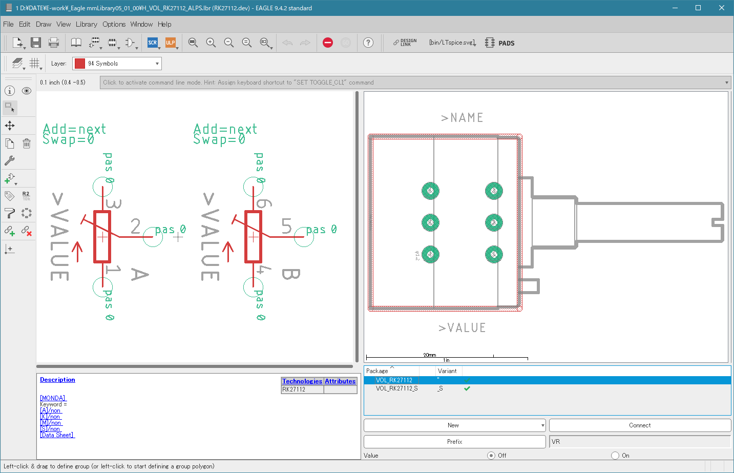The image size is (734, 473).
Task: Select the Delete trash tool
Action: tap(27, 143)
